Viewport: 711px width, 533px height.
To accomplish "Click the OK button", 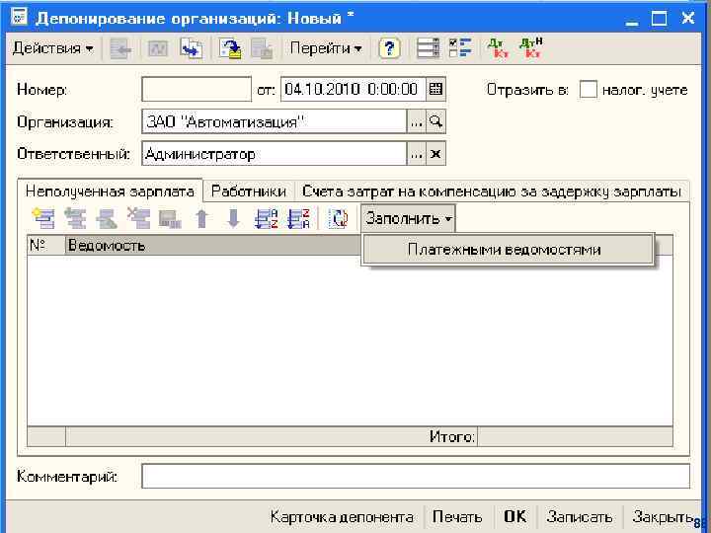I will click(515, 516).
